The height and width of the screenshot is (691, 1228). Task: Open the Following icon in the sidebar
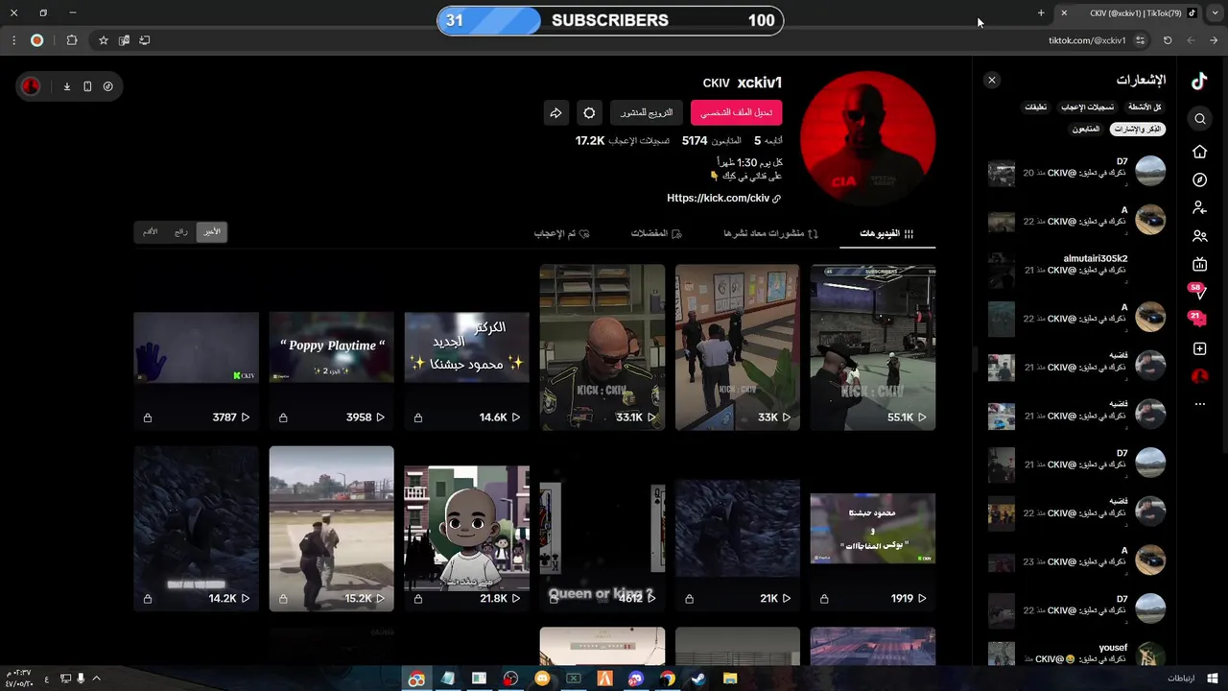pos(1199,207)
